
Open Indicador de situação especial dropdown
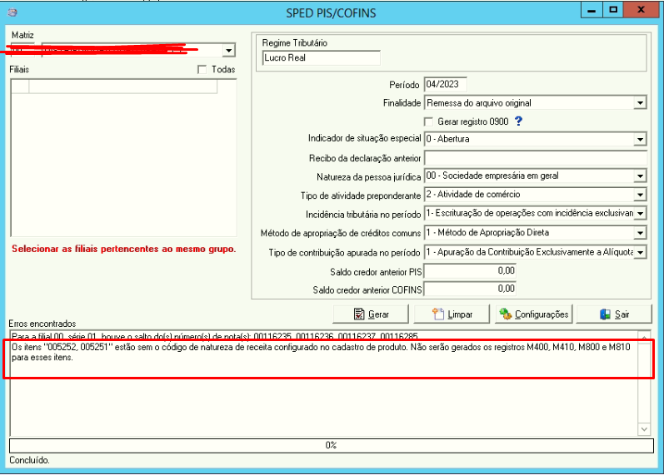[640, 139]
